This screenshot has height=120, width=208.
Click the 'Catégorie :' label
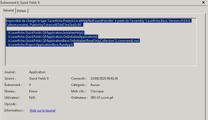(79, 85)
